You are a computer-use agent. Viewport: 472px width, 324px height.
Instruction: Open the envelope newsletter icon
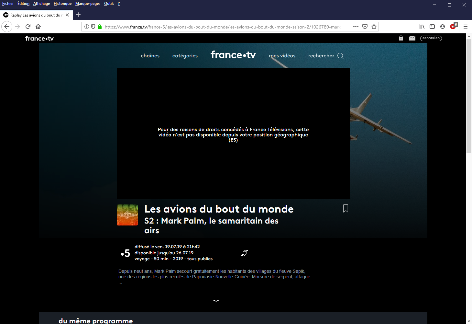pyautogui.click(x=412, y=38)
